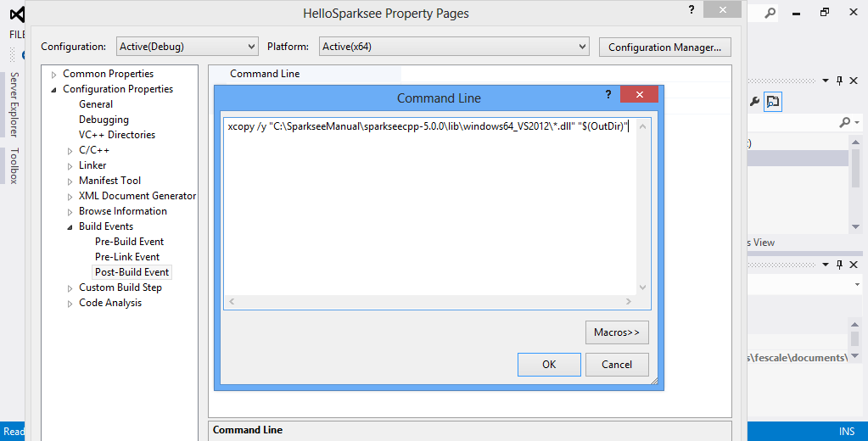
Task: Open the lower side panel window position dropdown arrow
Action: 826,265
